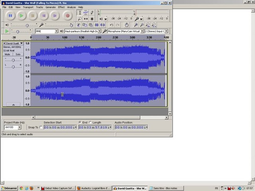Click the Silence audio icon
Viewport: 255px width, 191px height.
tap(103, 25)
